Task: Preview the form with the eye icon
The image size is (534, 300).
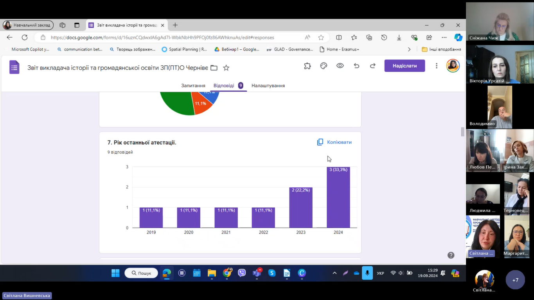Action: 340,66
